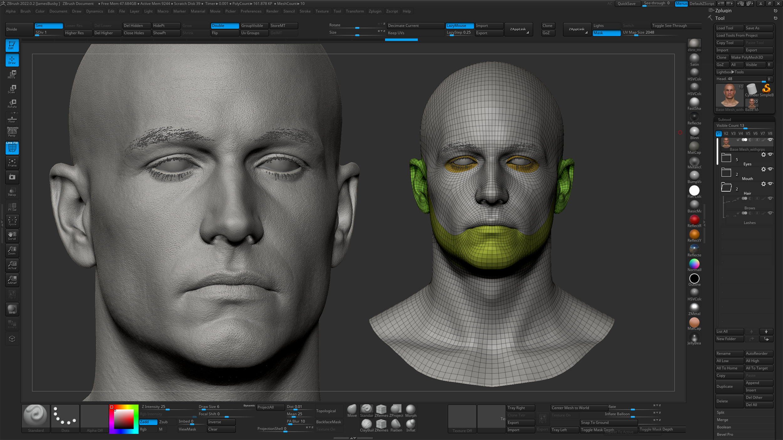Toggle visibility of the Brows subtool
This screenshot has width=783, height=440.
coord(770,198)
